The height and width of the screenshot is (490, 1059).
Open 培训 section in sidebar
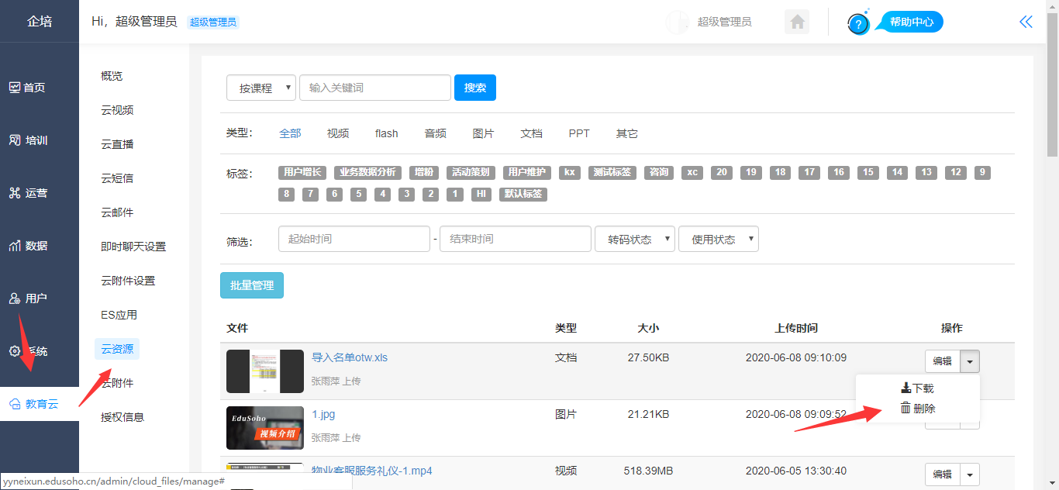click(x=29, y=140)
